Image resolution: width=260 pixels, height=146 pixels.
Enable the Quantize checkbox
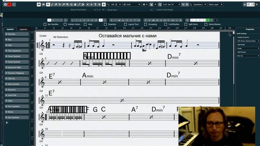105,24
